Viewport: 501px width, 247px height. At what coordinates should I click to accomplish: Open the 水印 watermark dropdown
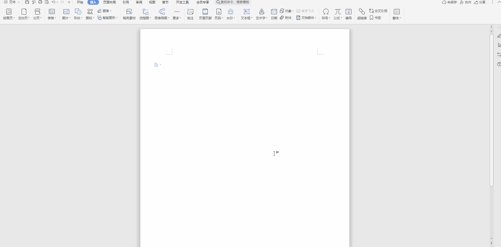point(231,18)
